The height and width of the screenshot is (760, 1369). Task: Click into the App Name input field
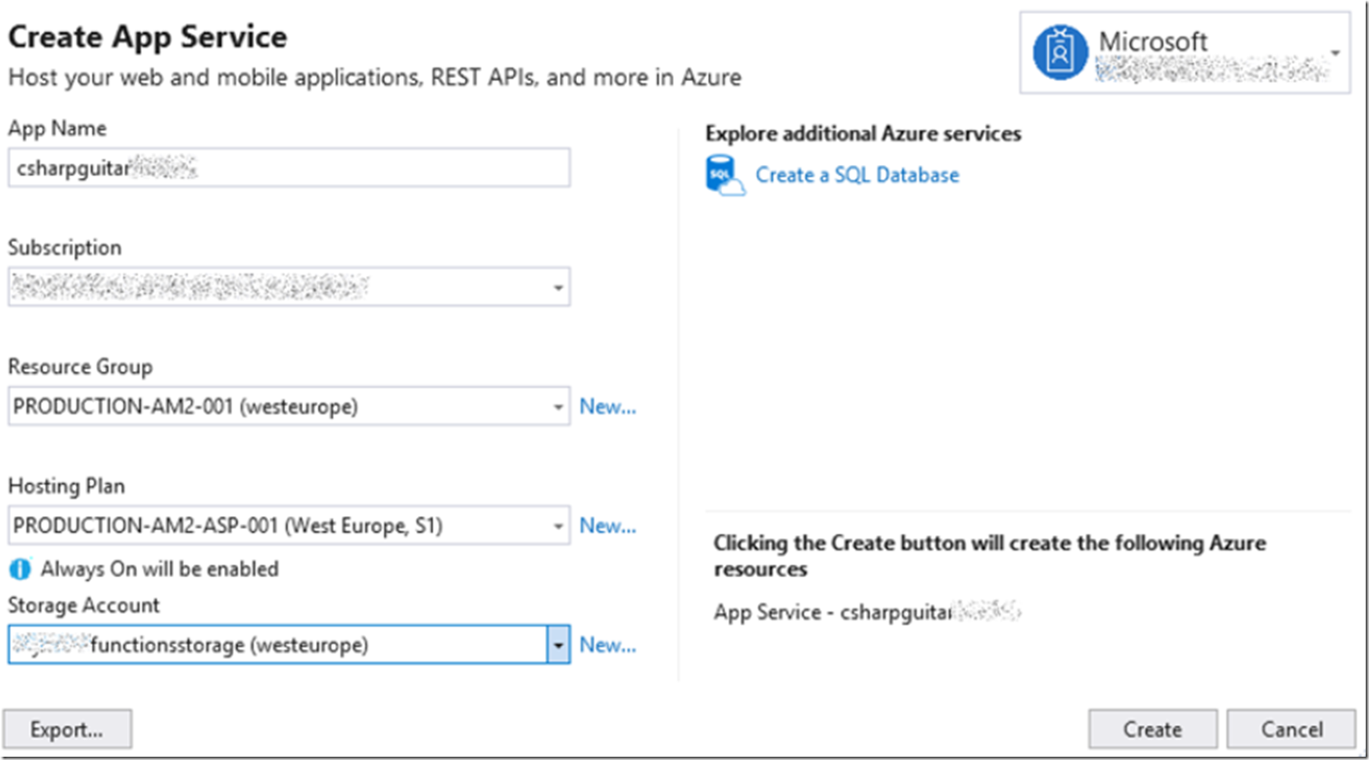(x=289, y=168)
